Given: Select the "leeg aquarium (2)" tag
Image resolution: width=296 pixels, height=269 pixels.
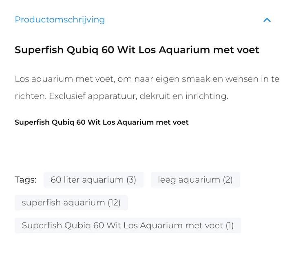Looking at the screenshot, I should tap(195, 180).
